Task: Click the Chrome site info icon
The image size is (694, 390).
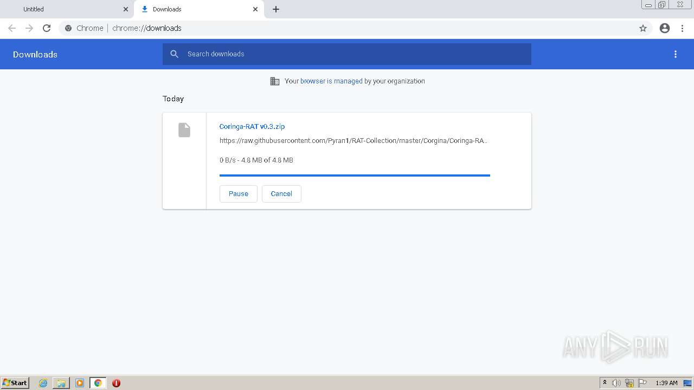Action: coord(68,28)
